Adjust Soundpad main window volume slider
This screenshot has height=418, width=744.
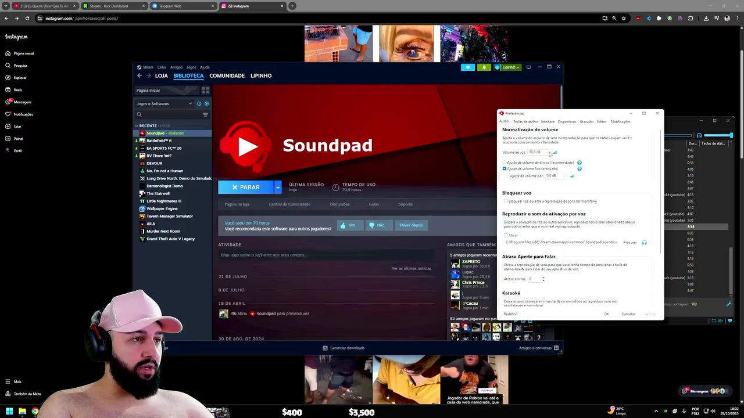click(x=718, y=135)
